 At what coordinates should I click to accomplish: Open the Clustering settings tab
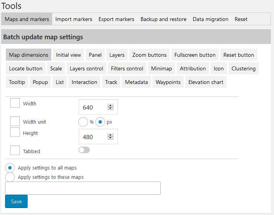[244, 68]
